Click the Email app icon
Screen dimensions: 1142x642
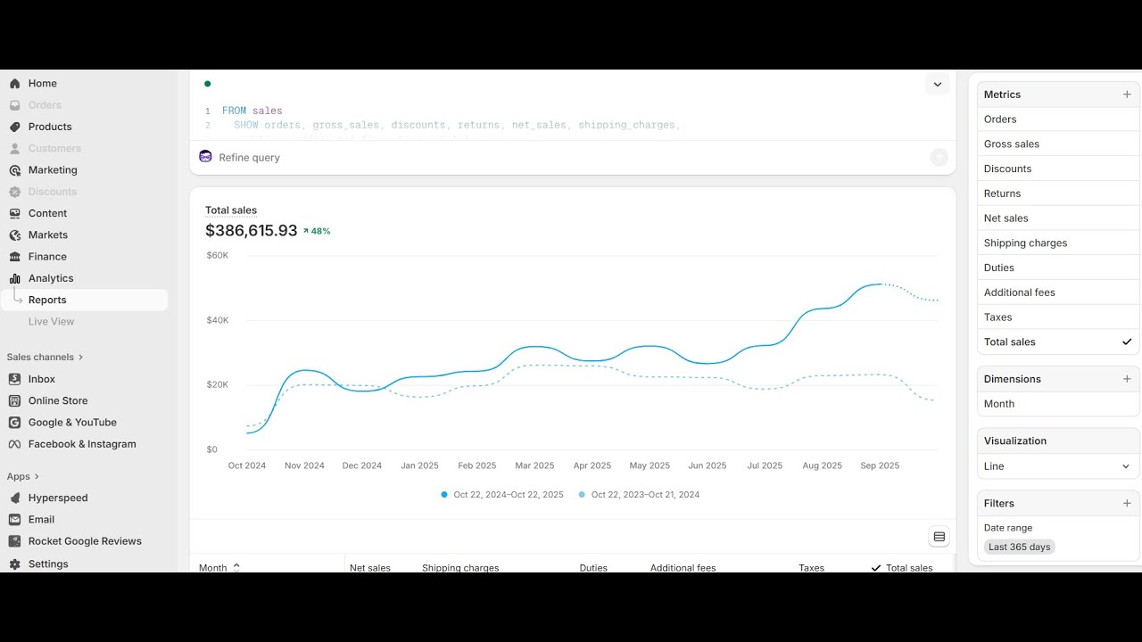point(14,519)
